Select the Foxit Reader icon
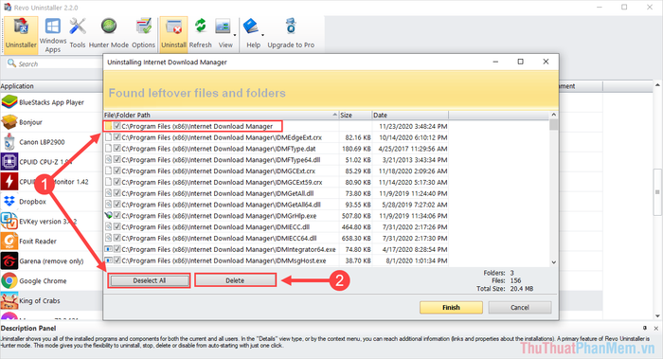Viewport: 663px width, 359px height. tap(9, 241)
